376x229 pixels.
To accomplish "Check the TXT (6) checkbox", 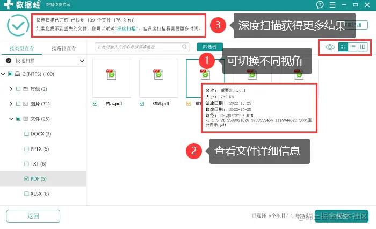I will pos(26,164).
